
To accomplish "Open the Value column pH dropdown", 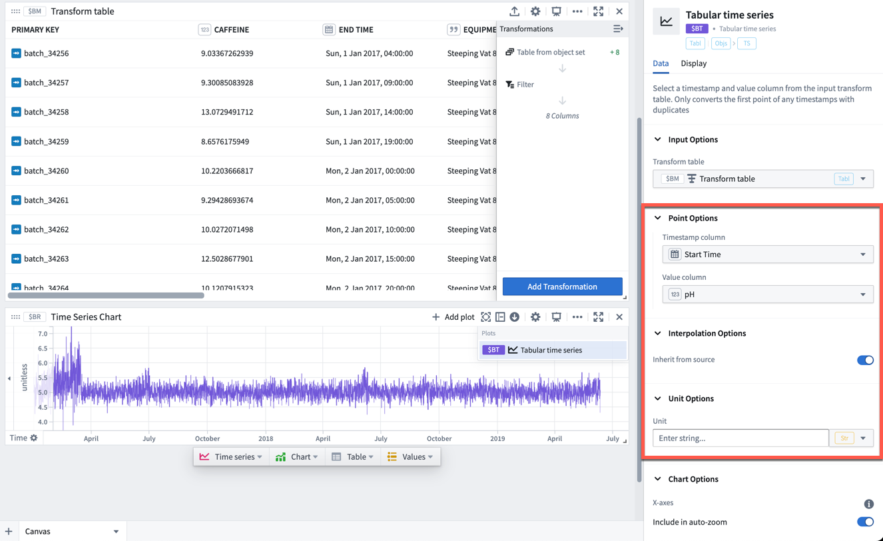I will [768, 294].
